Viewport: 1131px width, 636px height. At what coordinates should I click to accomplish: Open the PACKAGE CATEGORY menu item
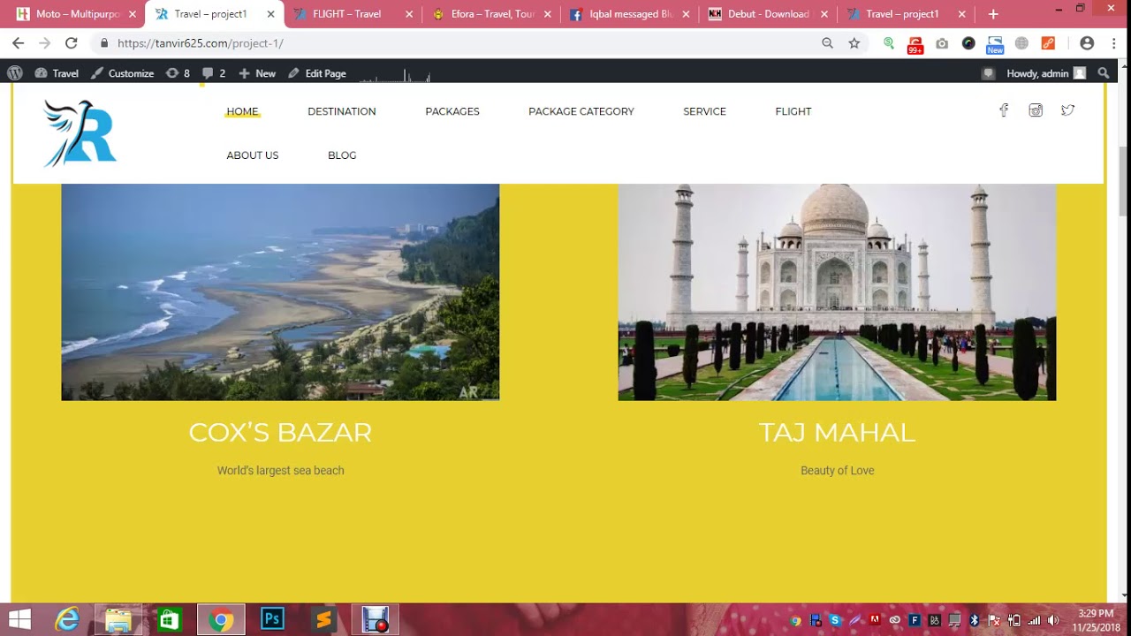[x=581, y=111]
